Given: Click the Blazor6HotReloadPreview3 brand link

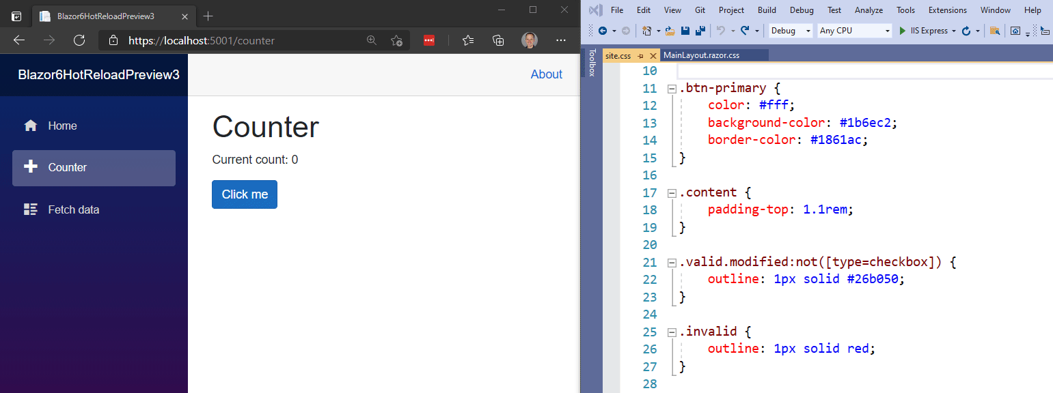Looking at the screenshot, I should [x=99, y=74].
